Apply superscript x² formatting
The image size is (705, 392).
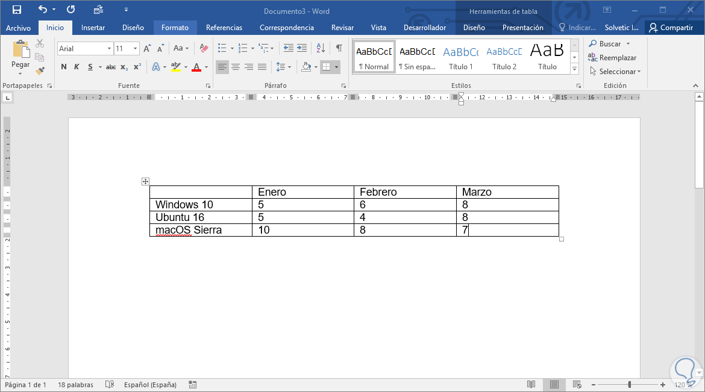coord(137,67)
